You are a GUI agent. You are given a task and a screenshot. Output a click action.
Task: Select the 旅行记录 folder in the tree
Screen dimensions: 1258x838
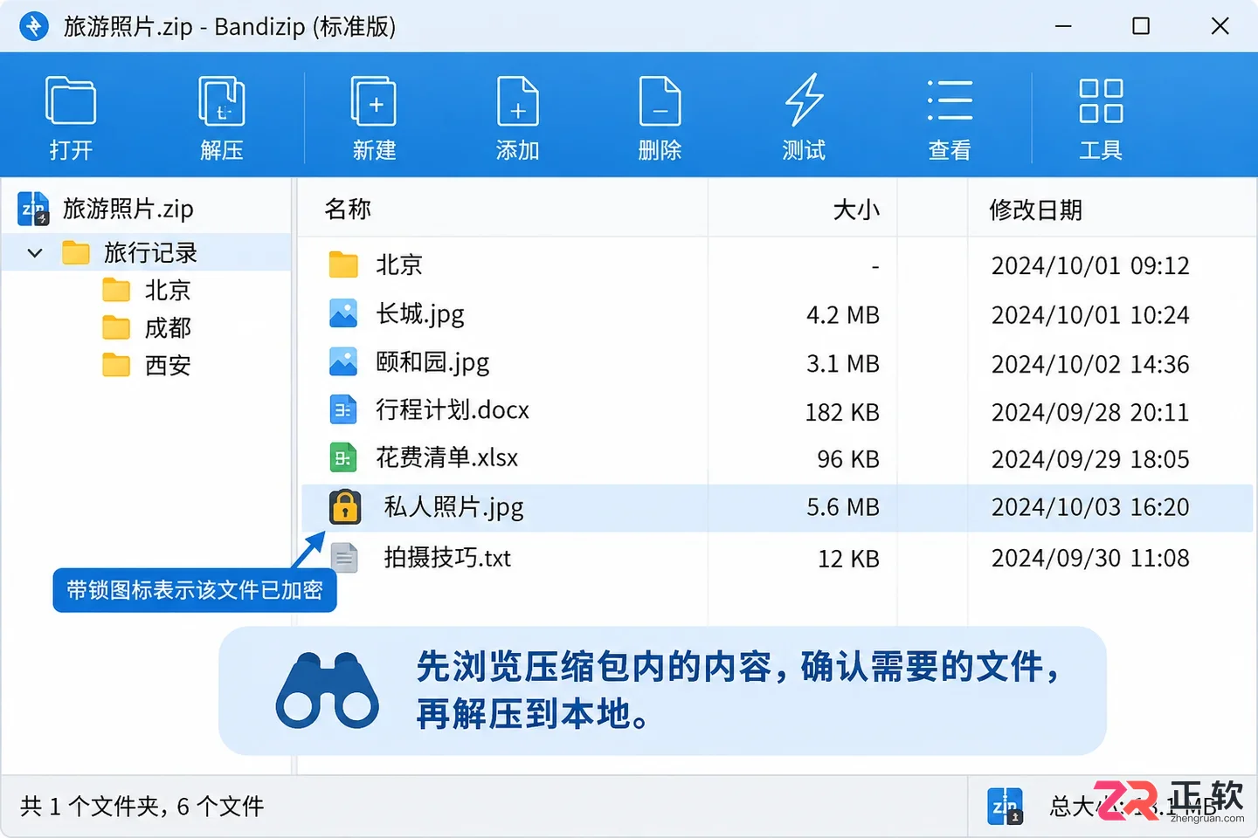(150, 253)
